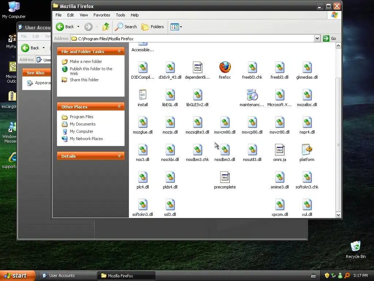Select freebl3.chk file icon
Viewport: 374px width, 281px height.
(252, 67)
